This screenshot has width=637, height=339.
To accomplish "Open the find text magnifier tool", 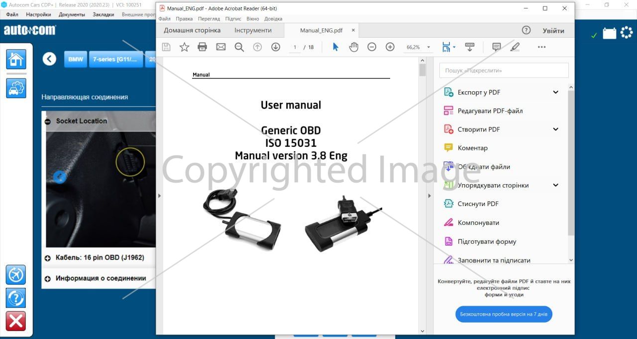I will (x=239, y=47).
